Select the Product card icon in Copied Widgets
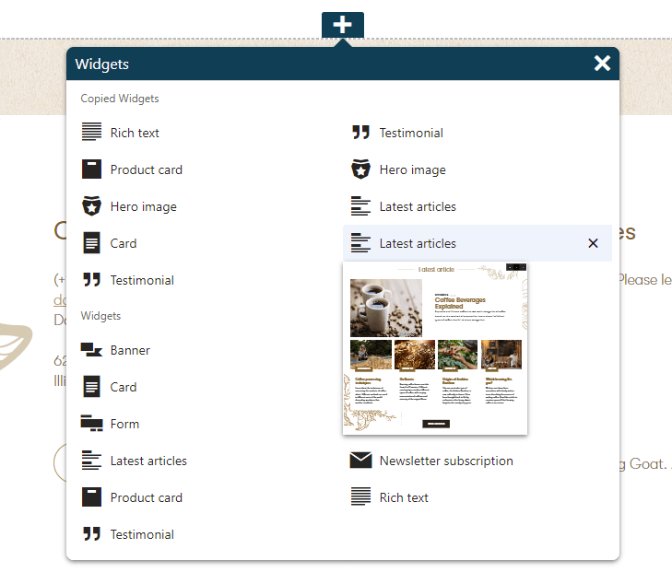This screenshot has width=672, height=572. (x=91, y=169)
